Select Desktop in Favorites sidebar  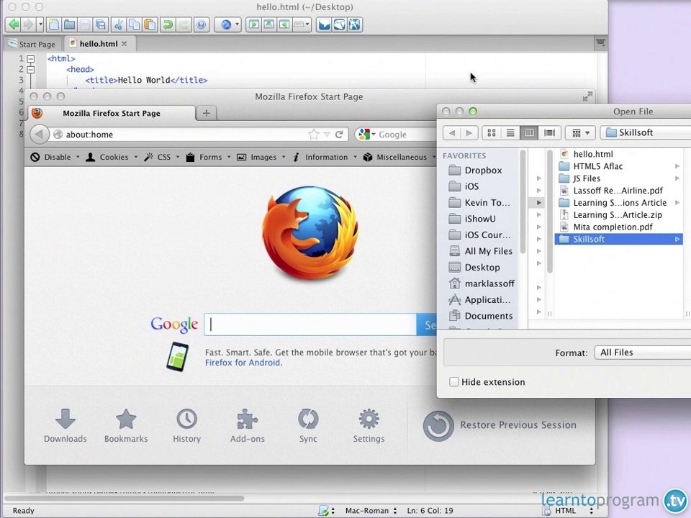pos(482,268)
